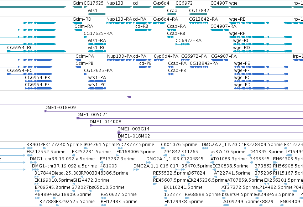Click protein Nup133-PA label
This screenshot has height=207, width=303.
(x=120, y=56)
